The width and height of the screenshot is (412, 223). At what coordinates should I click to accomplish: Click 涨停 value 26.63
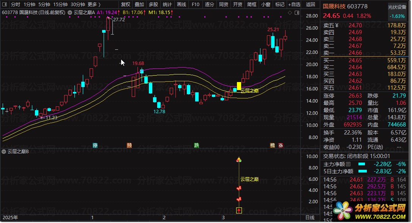click(355, 96)
